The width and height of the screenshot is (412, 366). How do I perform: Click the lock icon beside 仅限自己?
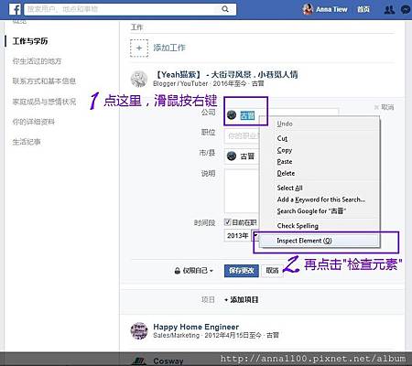pyautogui.click(x=178, y=271)
